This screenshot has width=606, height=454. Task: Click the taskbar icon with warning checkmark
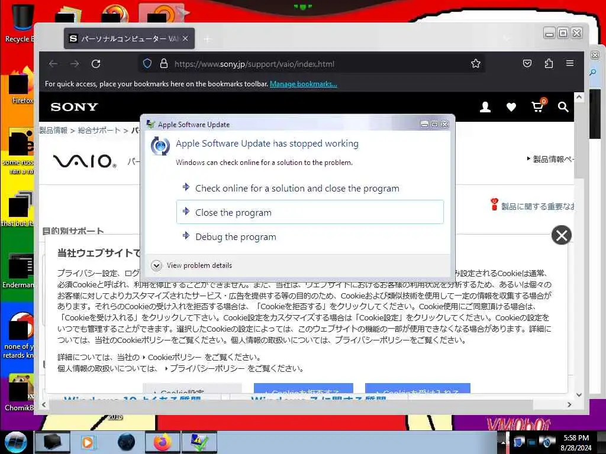(200, 442)
